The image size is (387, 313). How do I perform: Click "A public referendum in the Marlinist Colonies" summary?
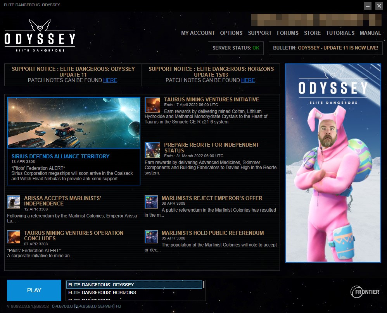(210, 212)
